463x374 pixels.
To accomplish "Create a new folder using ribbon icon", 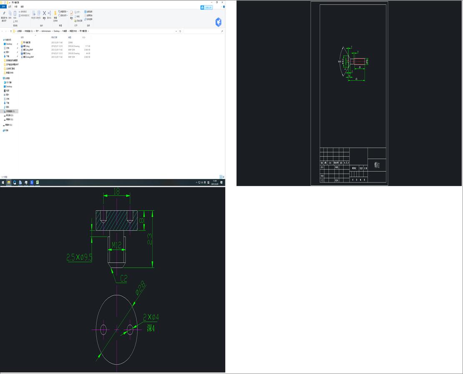I will 55,13.
